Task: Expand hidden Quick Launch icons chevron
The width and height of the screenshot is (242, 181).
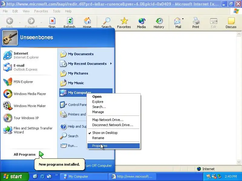Action: pyautogui.click(x=56, y=175)
